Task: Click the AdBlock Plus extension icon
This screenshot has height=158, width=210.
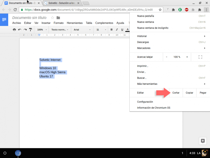Action: coord(186,10)
